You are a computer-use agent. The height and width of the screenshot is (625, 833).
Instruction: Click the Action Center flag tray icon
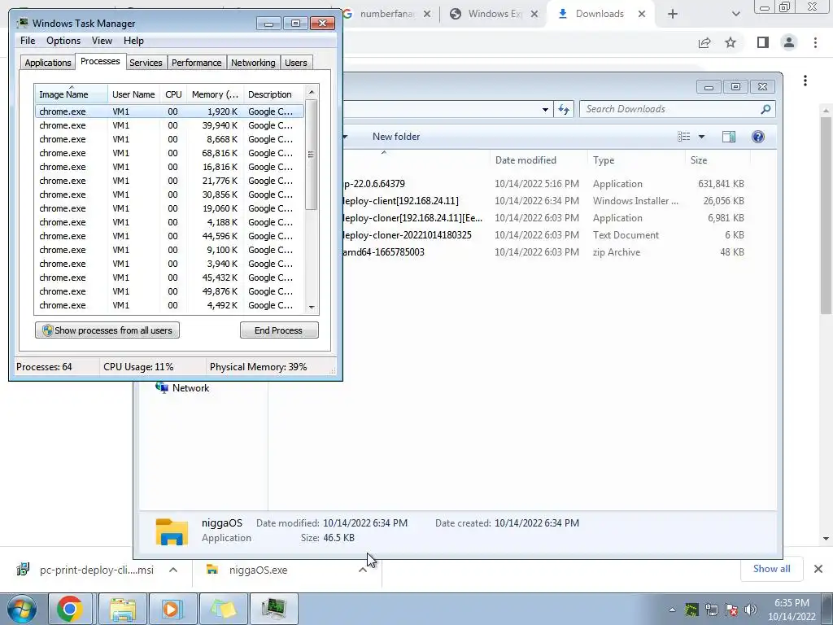[731, 610]
